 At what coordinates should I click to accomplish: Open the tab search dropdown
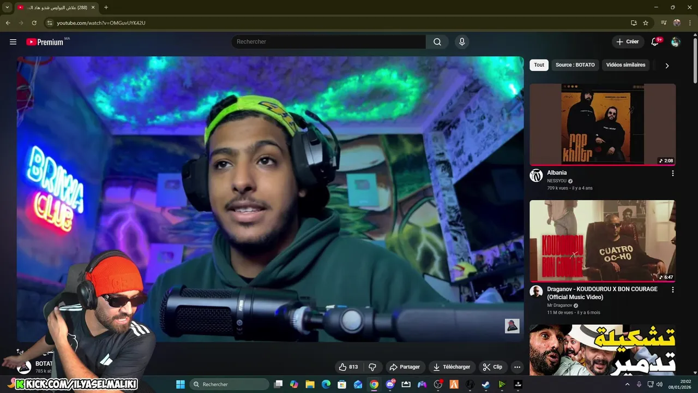point(7,7)
